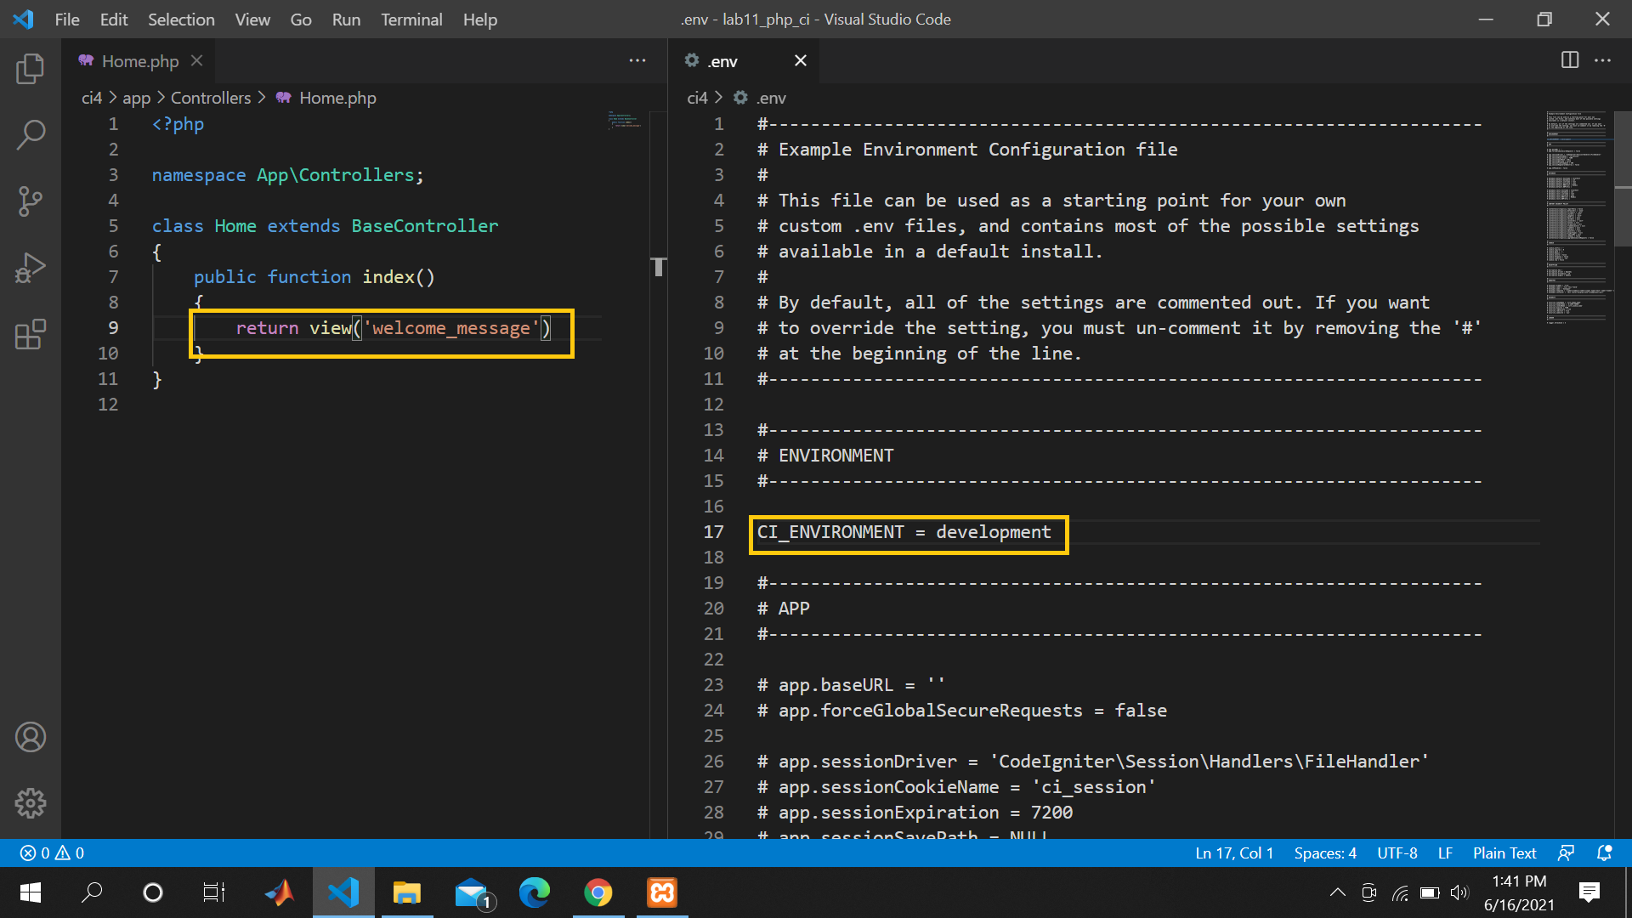This screenshot has height=918, width=1632.
Task: Open Accounts menu in activity bar
Action: tap(31, 737)
